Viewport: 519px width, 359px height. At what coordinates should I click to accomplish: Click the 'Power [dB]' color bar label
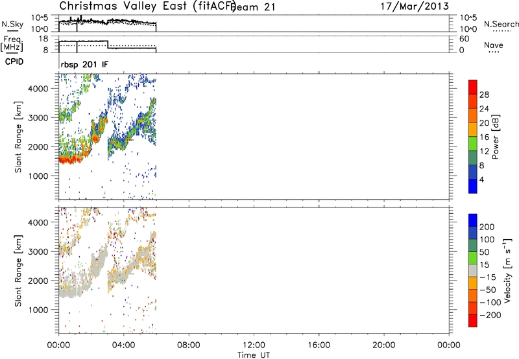495,137
